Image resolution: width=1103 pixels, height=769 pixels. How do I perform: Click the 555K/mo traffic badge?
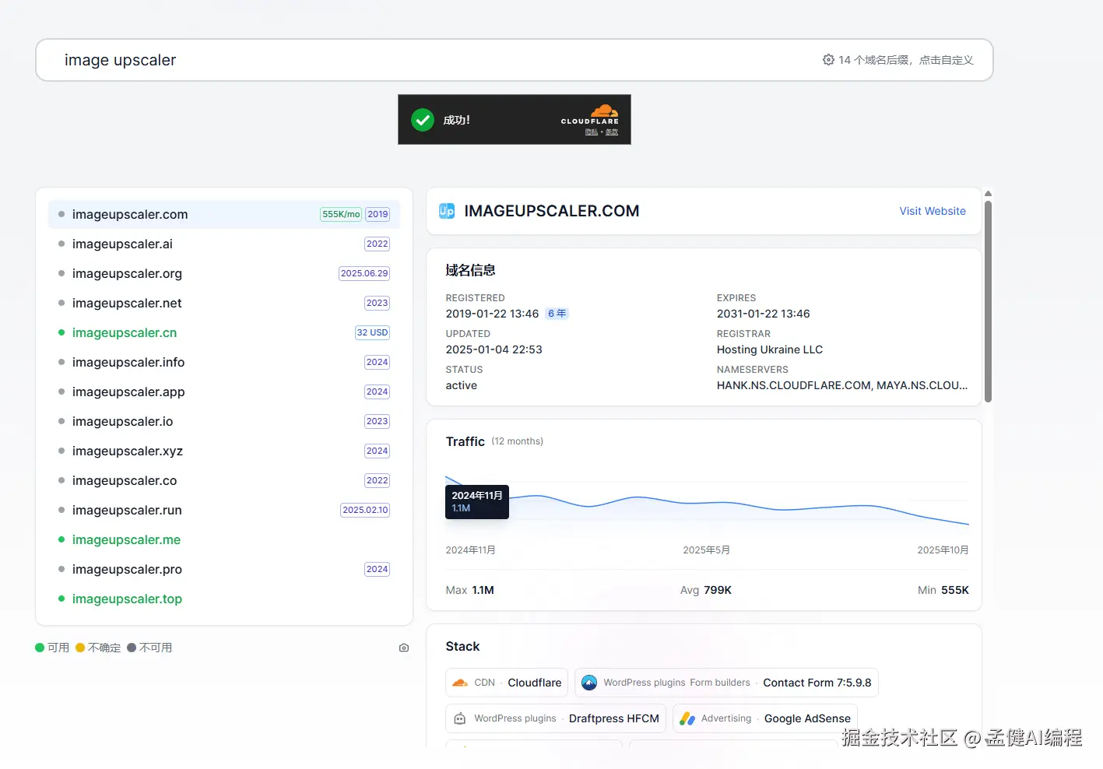pyautogui.click(x=341, y=214)
